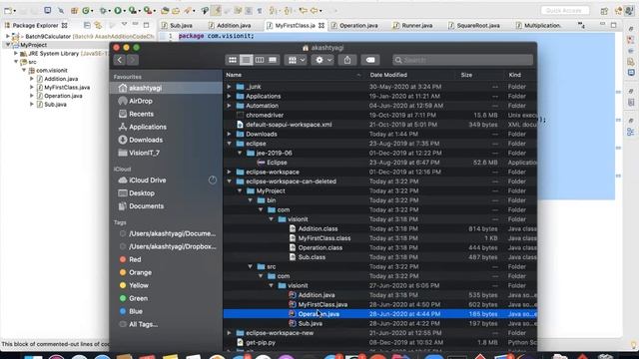Expand the Automation folder in Finder

click(x=229, y=106)
